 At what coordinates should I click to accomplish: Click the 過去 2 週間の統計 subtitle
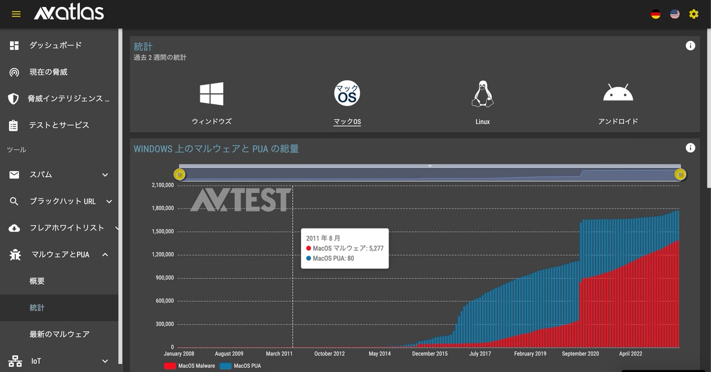[x=160, y=57]
